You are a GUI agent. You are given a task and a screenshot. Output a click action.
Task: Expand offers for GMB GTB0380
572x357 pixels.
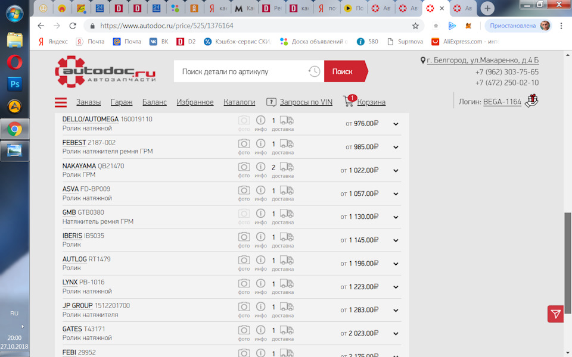click(x=396, y=218)
